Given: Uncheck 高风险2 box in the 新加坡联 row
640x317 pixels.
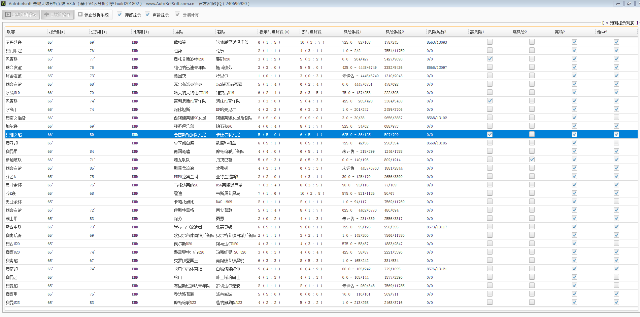Looking at the screenshot, I should pyautogui.click(x=532, y=160).
